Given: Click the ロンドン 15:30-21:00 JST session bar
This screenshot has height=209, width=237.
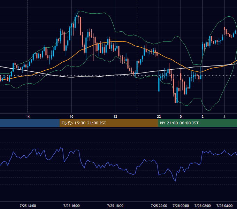Looking at the screenshot, I should coord(109,123).
